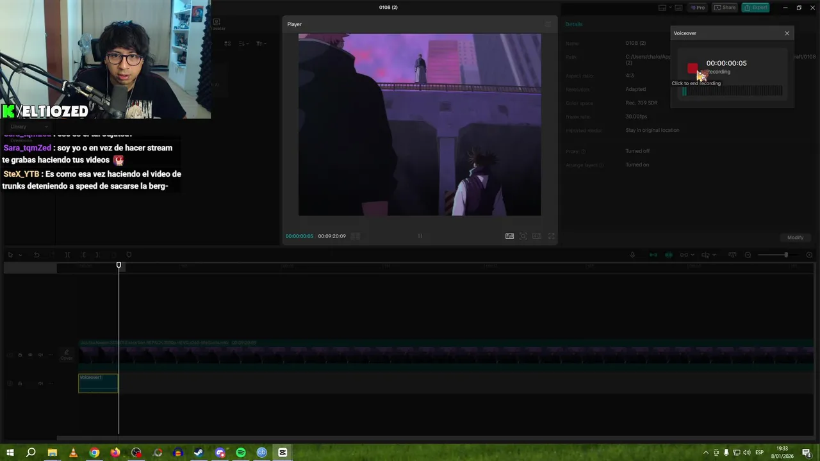Viewport: 820px width, 461px height.
Task: Open the Player panel hamburger menu
Action: click(548, 24)
